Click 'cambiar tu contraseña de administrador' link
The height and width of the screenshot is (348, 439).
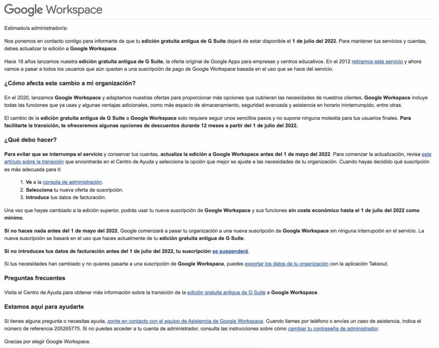[333, 329]
